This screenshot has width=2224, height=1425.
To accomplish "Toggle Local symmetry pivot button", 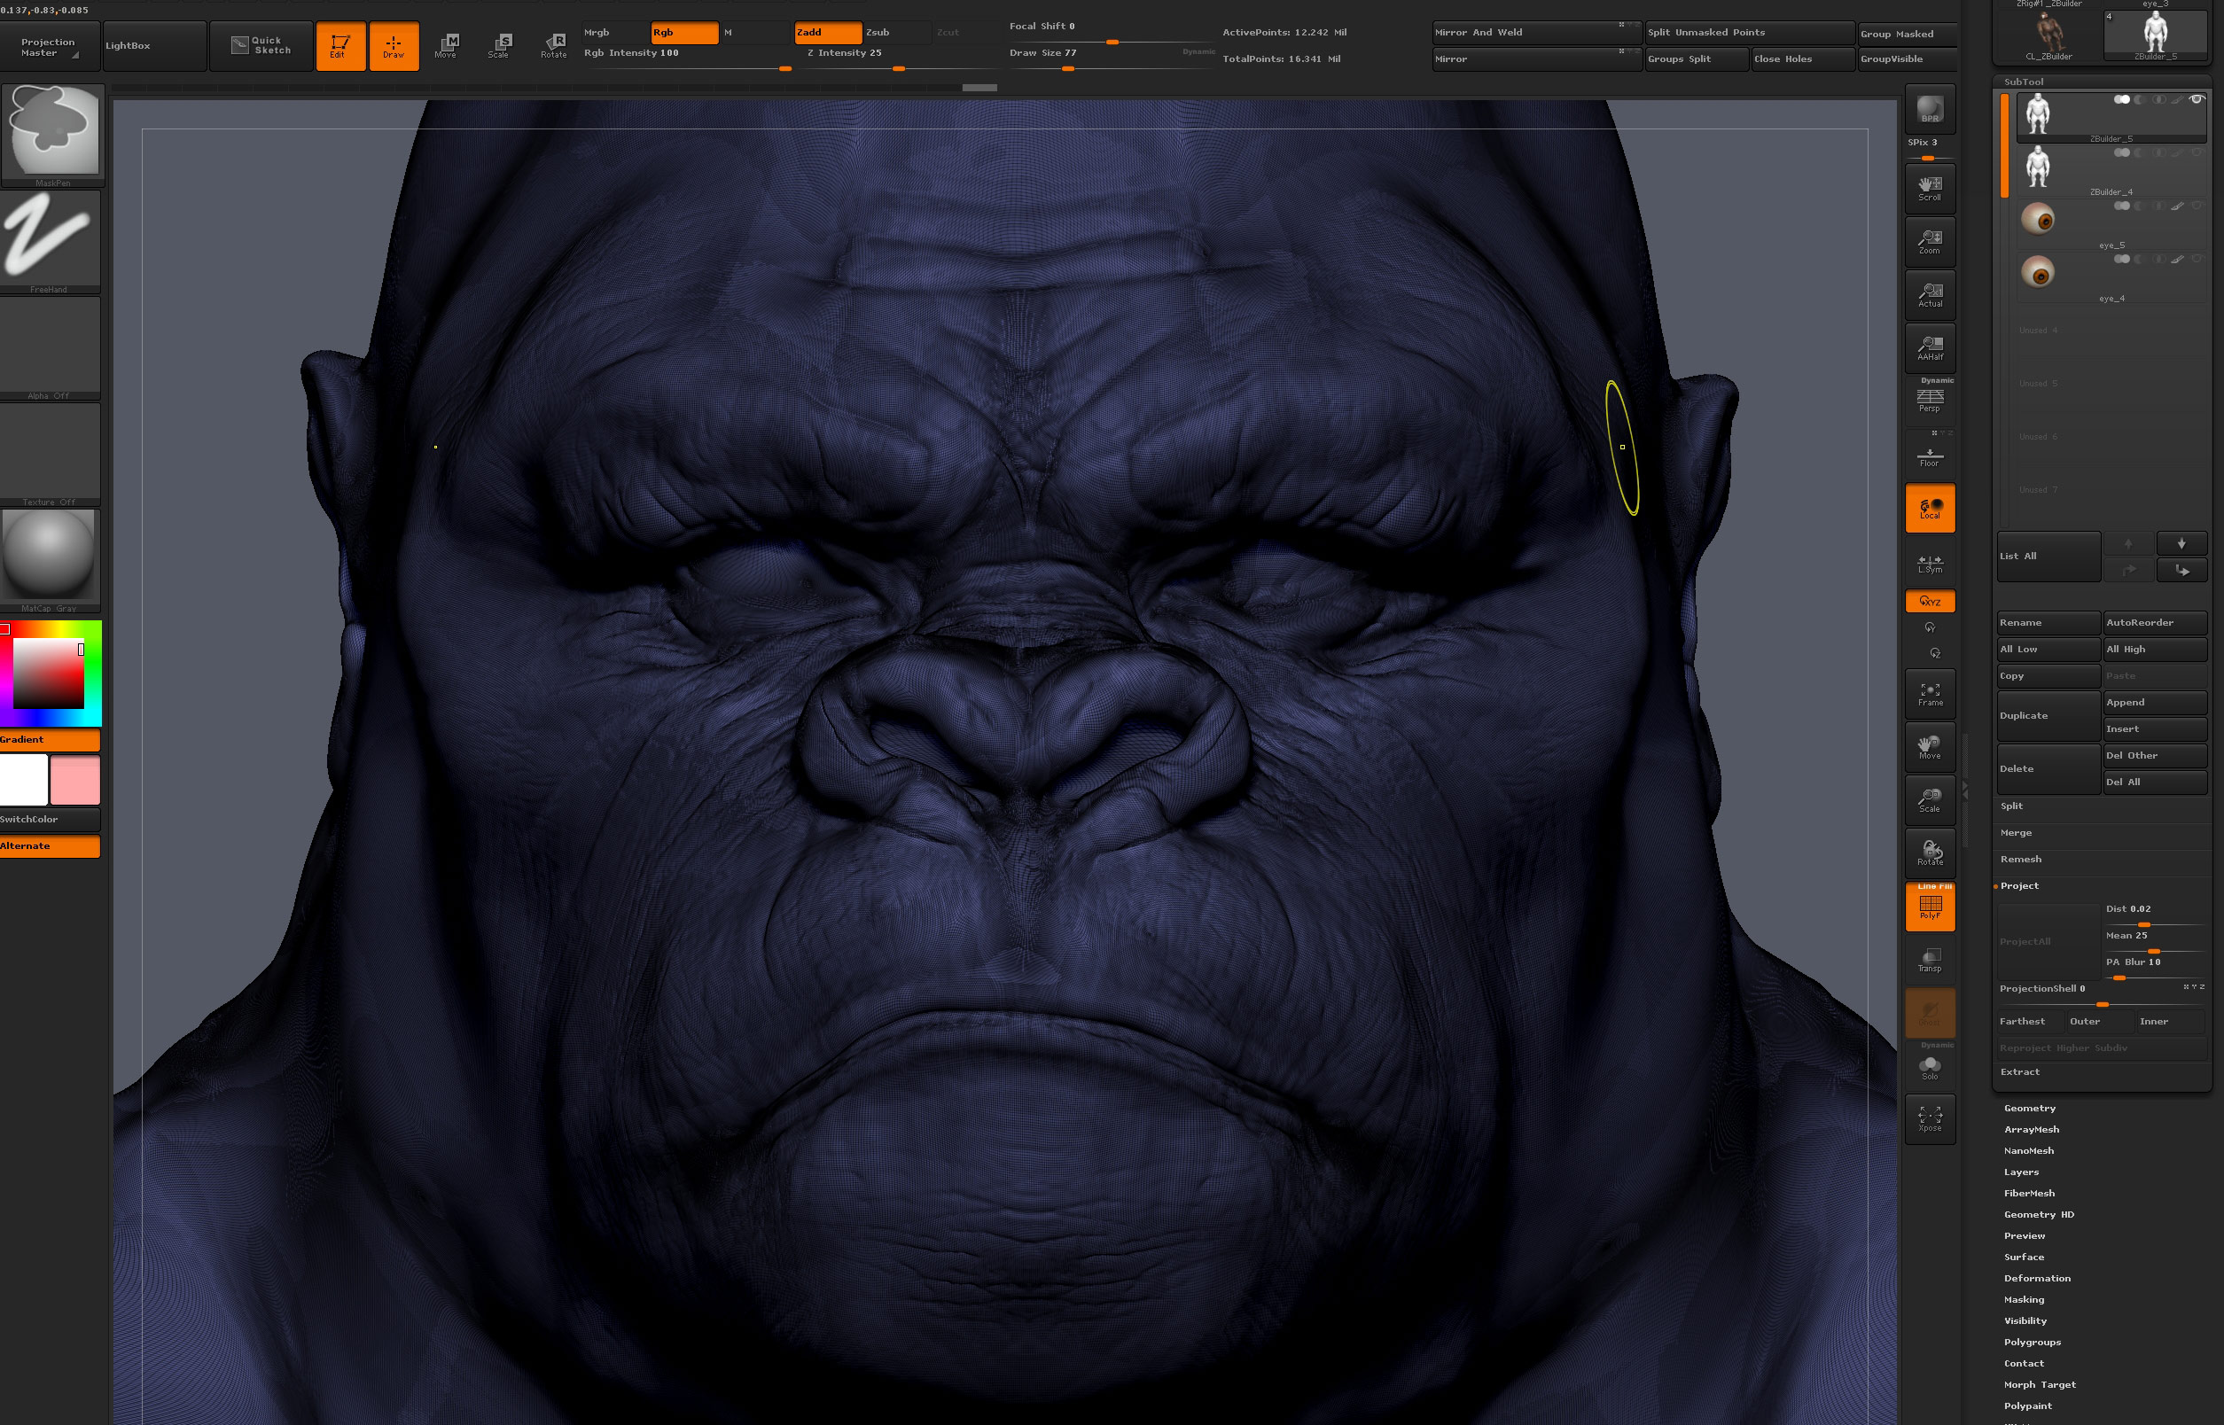I will coord(1930,508).
